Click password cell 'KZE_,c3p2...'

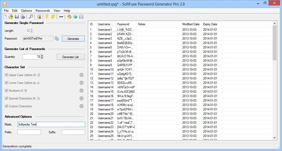click(x=126, y=39)
